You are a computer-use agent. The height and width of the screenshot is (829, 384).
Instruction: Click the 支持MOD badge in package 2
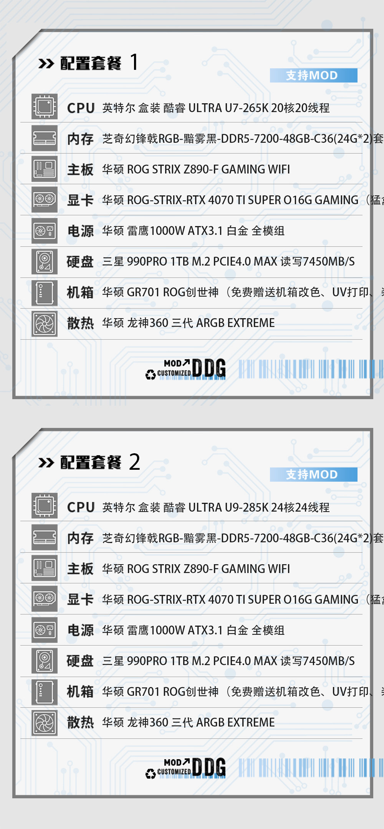point(313,474)
